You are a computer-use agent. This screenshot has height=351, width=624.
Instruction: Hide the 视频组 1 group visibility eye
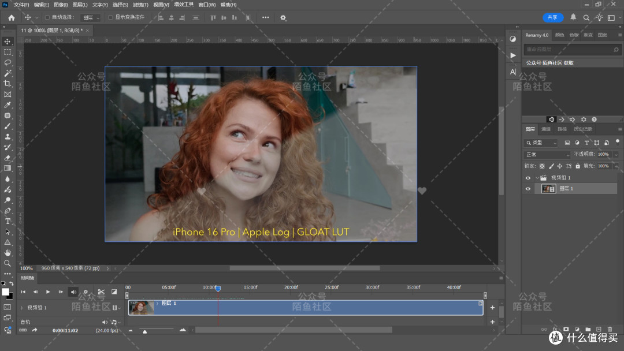[528, 178]
